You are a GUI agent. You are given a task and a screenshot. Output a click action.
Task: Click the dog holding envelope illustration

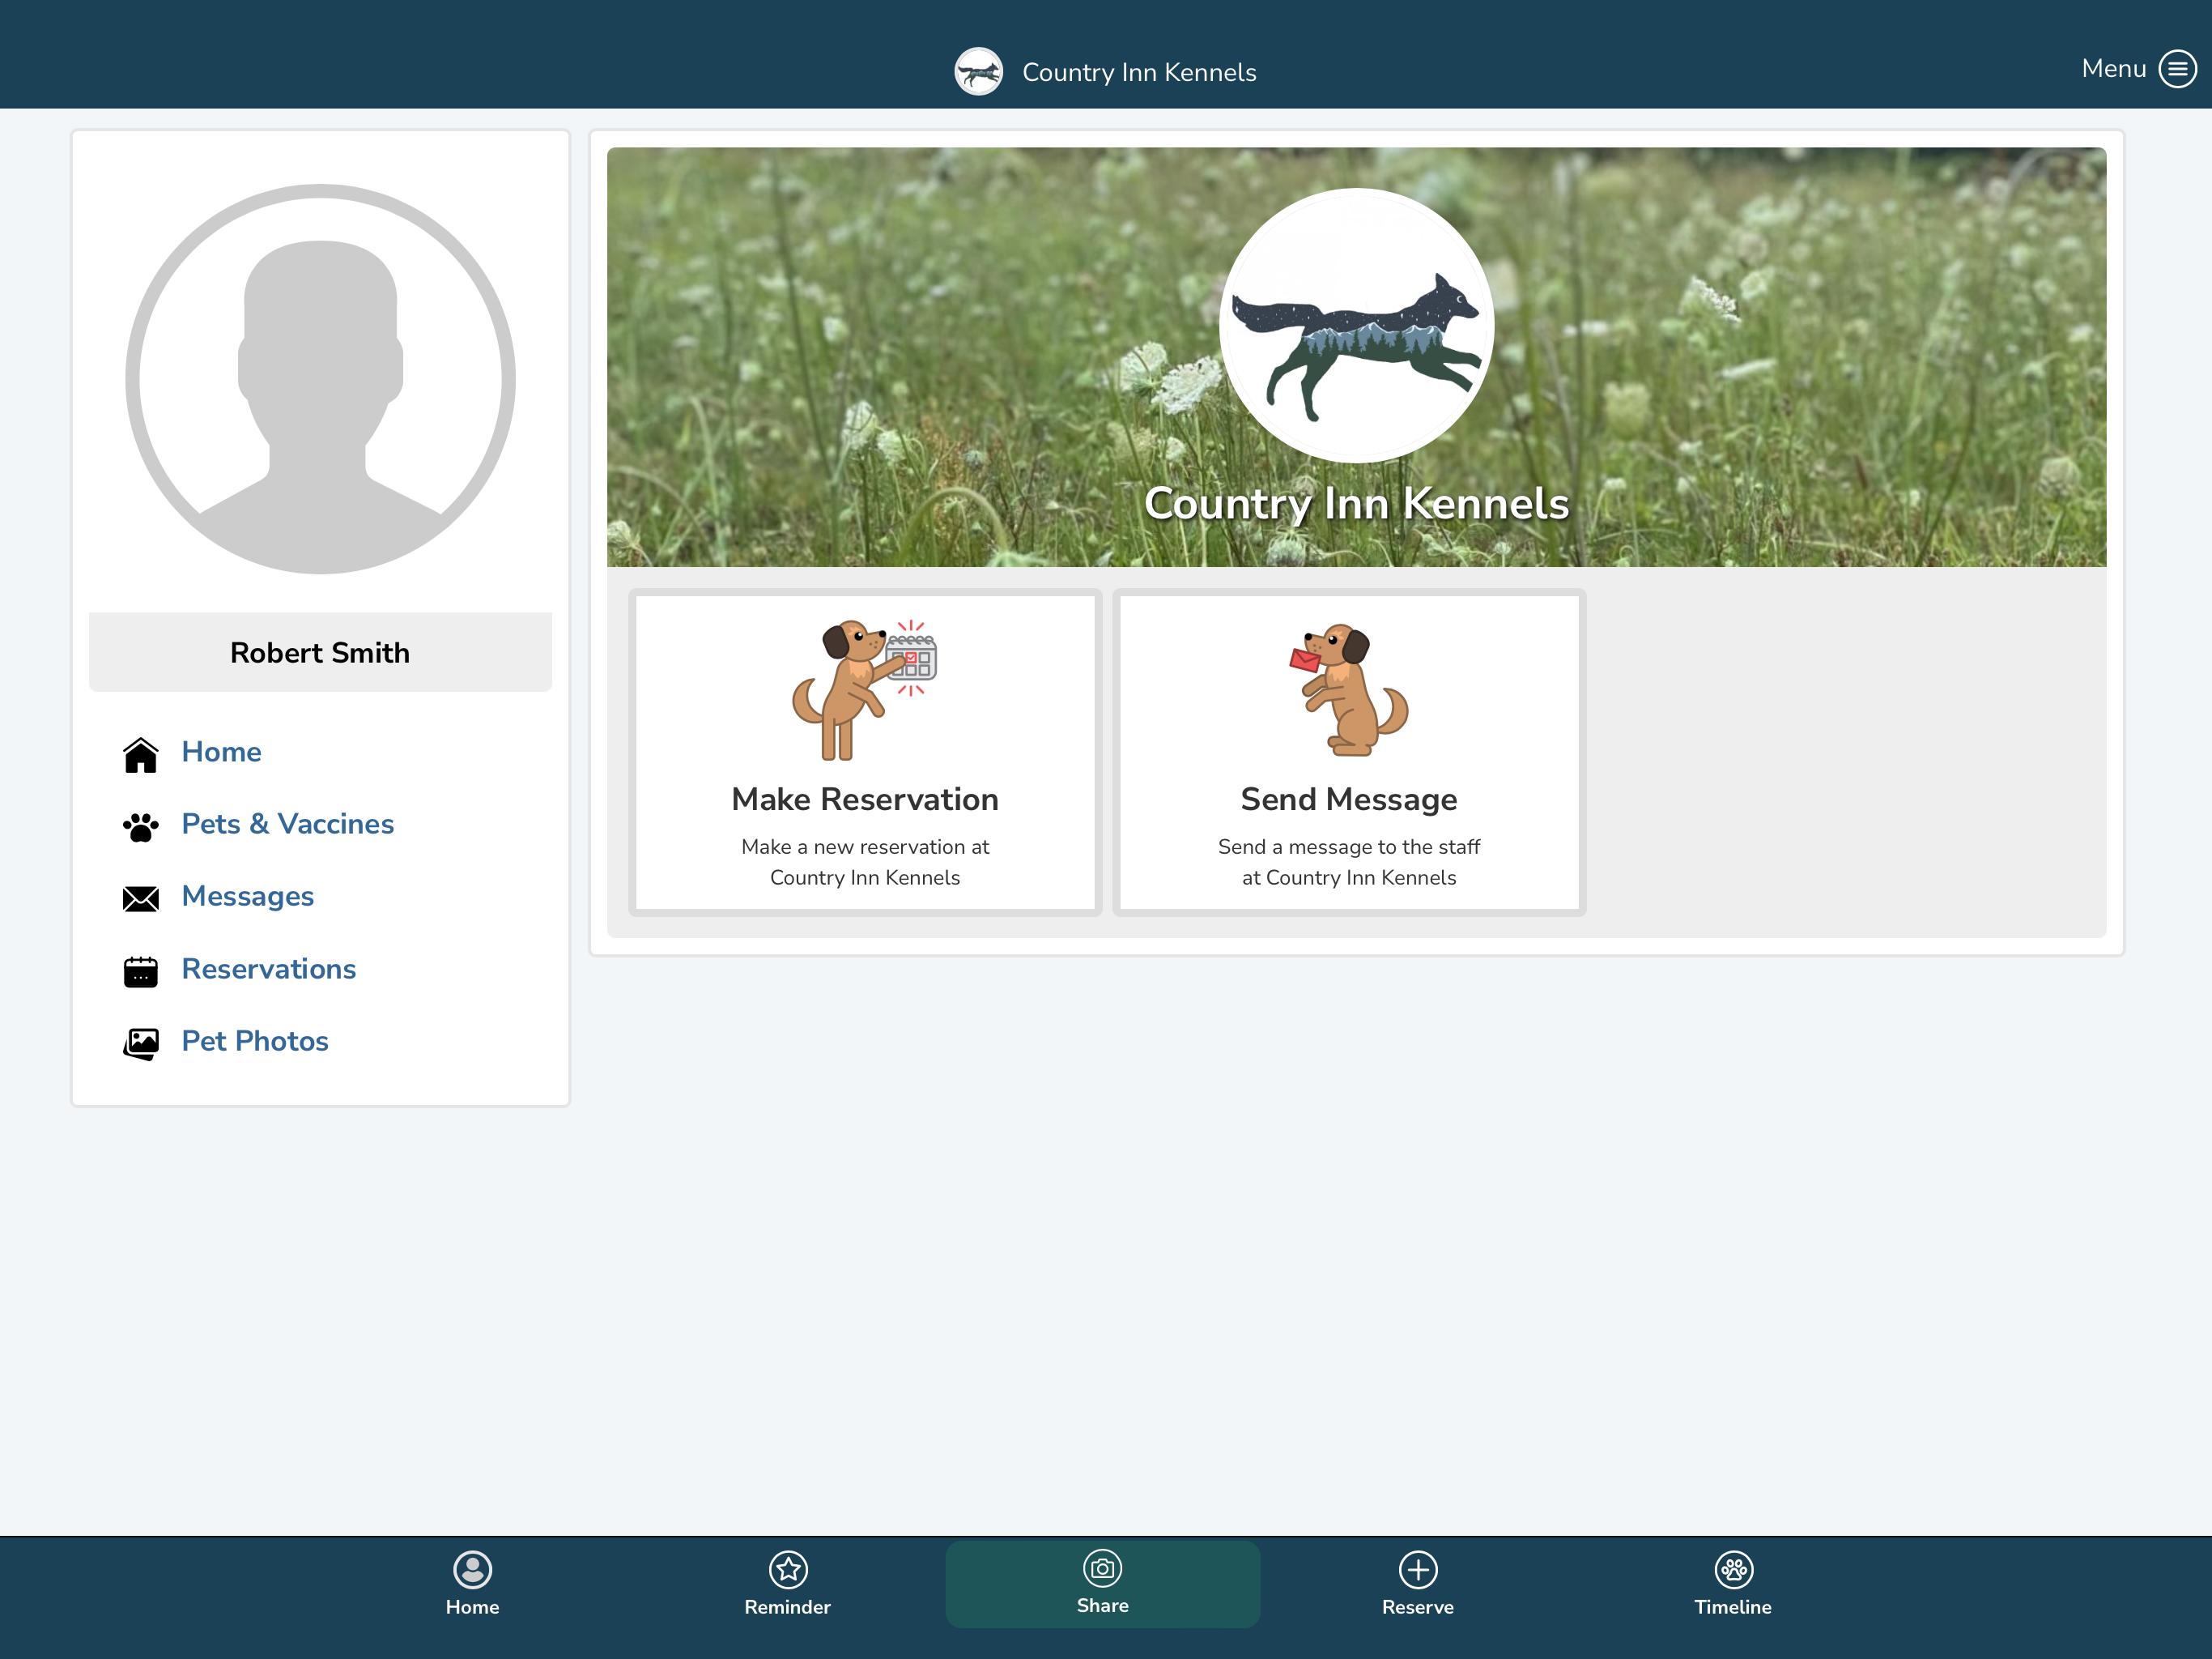click(x=1349, y=689)
